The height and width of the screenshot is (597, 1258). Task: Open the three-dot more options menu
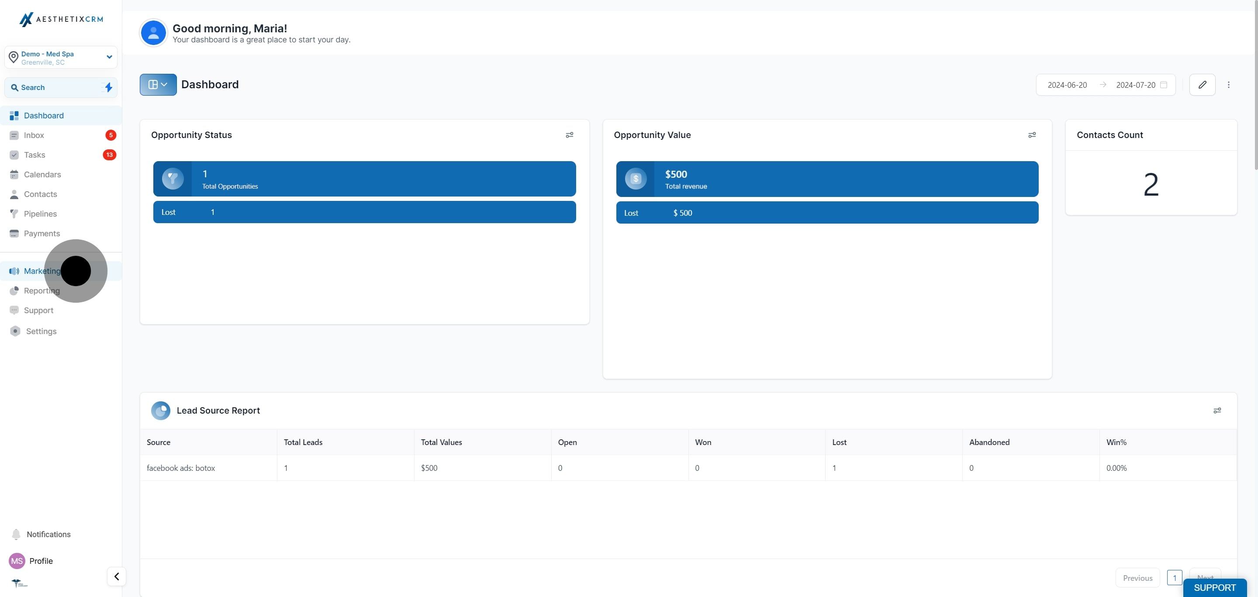[1229, 84]
